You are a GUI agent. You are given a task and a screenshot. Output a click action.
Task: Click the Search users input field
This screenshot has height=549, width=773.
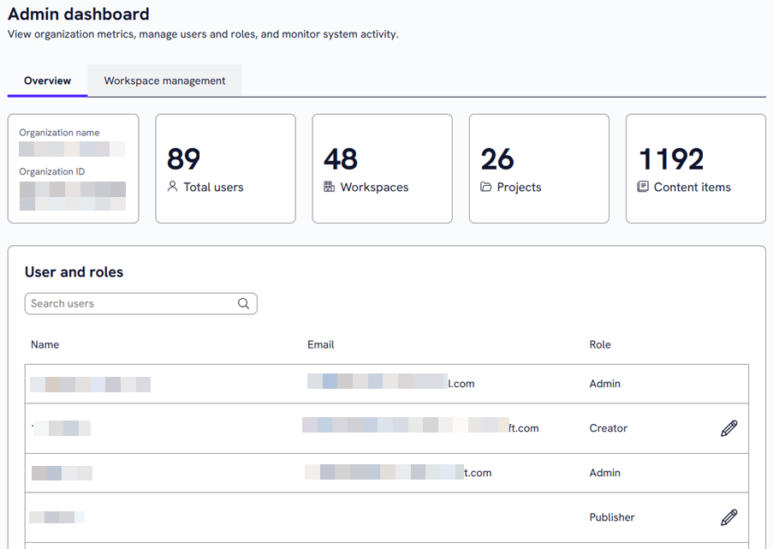(133, 303)
